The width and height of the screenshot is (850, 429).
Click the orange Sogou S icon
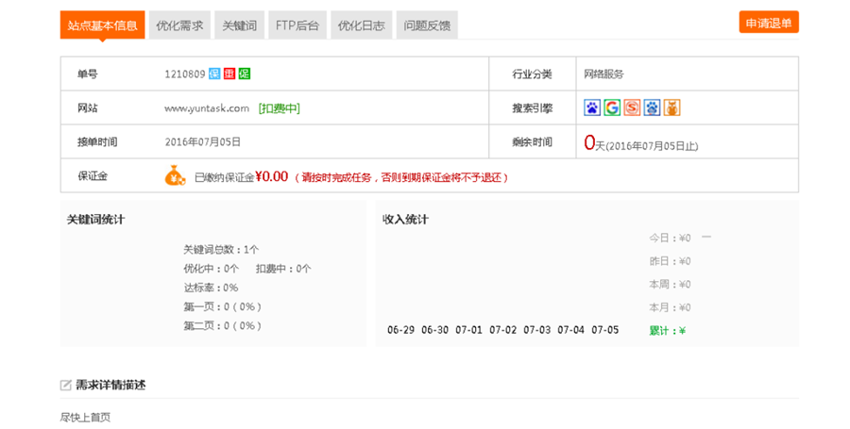click(632, 107)
